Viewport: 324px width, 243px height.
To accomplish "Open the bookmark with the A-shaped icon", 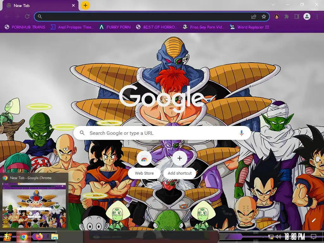I will [x=115, y=27].
